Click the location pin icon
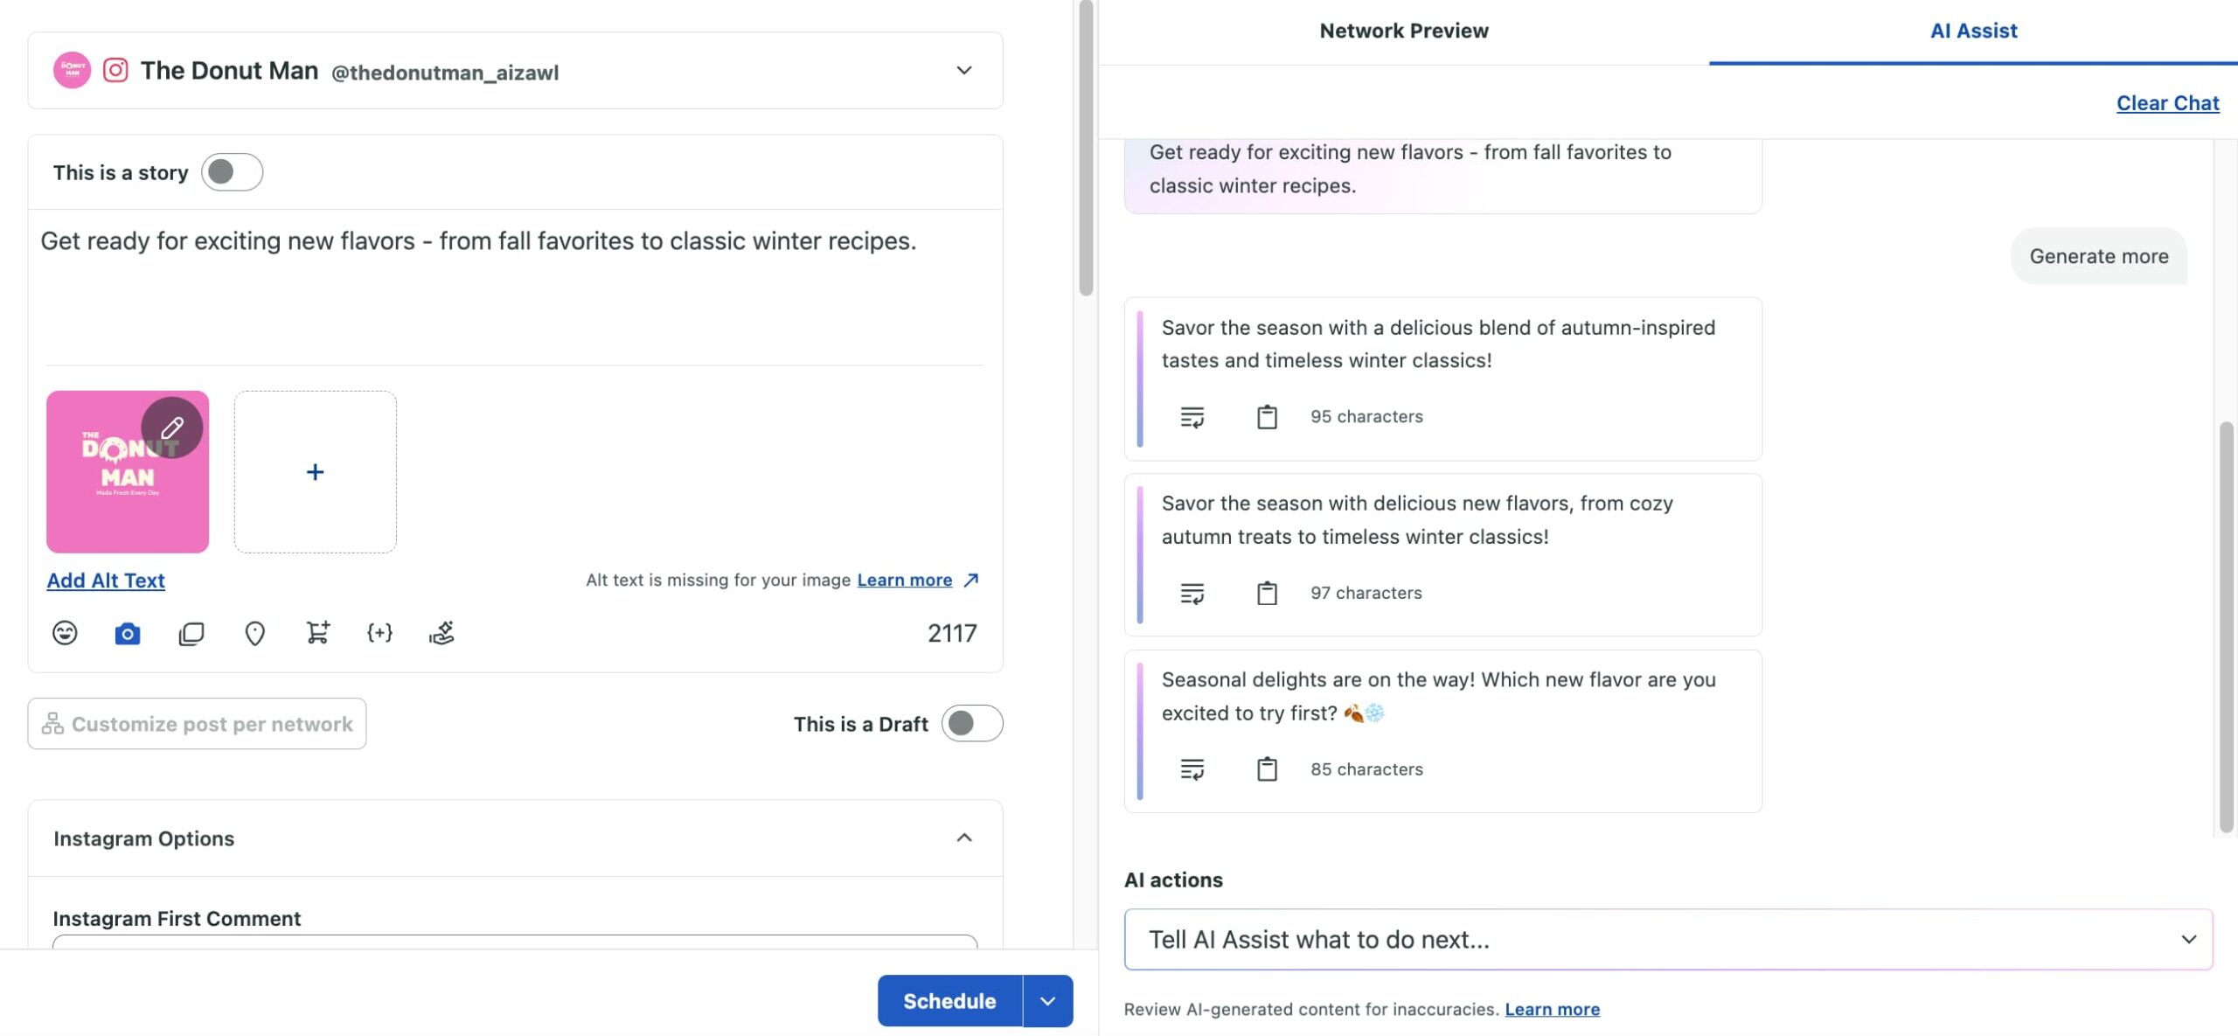2238x1036 pixels. click(254, 633)
